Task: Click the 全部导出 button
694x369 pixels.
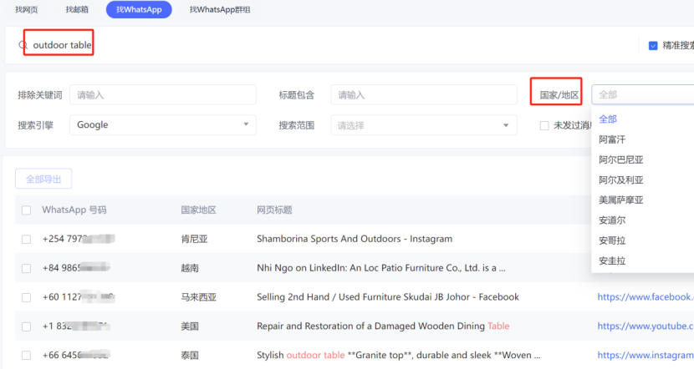Action: point(43,179)
